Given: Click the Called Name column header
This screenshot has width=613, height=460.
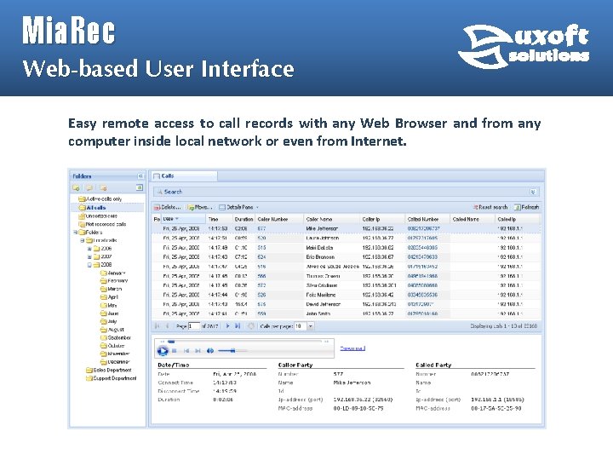Looking at the screenshot, I should [473, 219].
